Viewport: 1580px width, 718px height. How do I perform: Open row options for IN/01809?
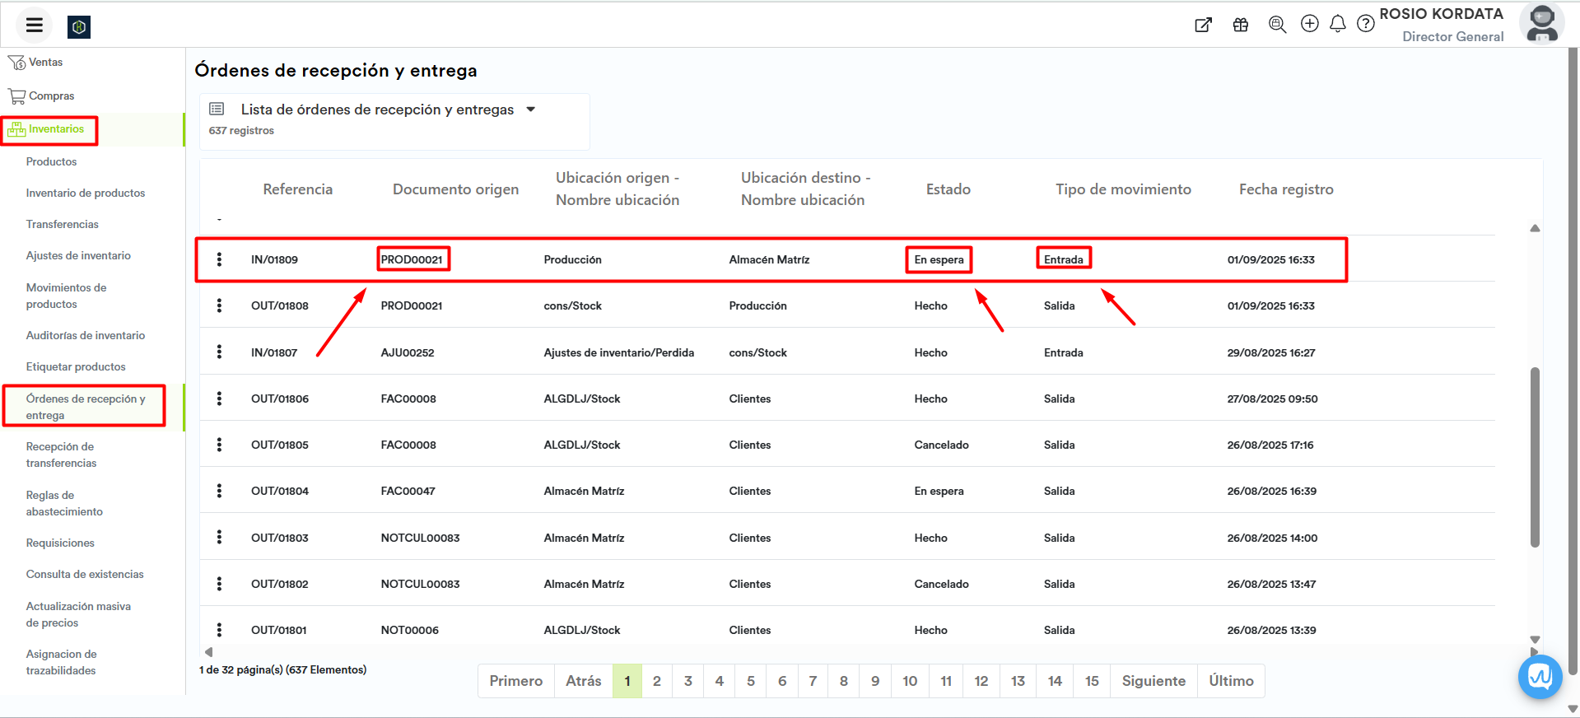pos(219,259)
